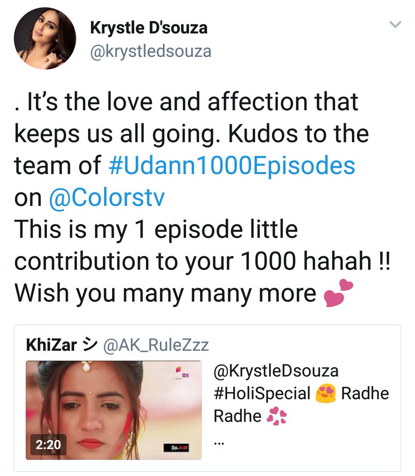The width and height of the screenshot is (415, 476).
Task: Open KhiZar's name in quoted tweet
Action: point(51,345)
